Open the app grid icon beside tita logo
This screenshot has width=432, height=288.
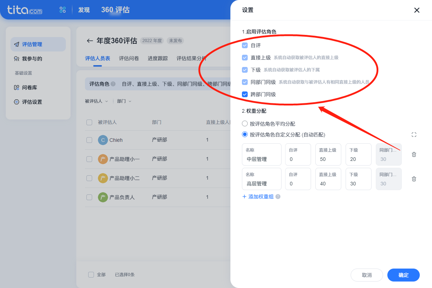63,10
